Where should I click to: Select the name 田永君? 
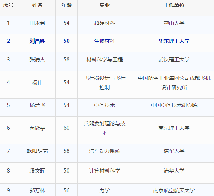click(x=37, y=23)
